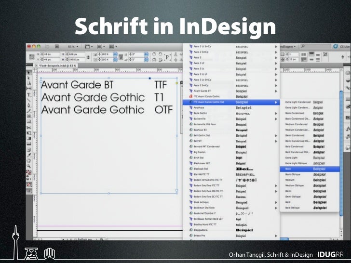Select the Extra Light Oblique style

tap(310, 163)
